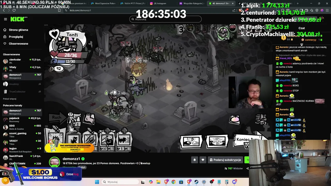Click the Ruch move button in game

click(57, 117)
